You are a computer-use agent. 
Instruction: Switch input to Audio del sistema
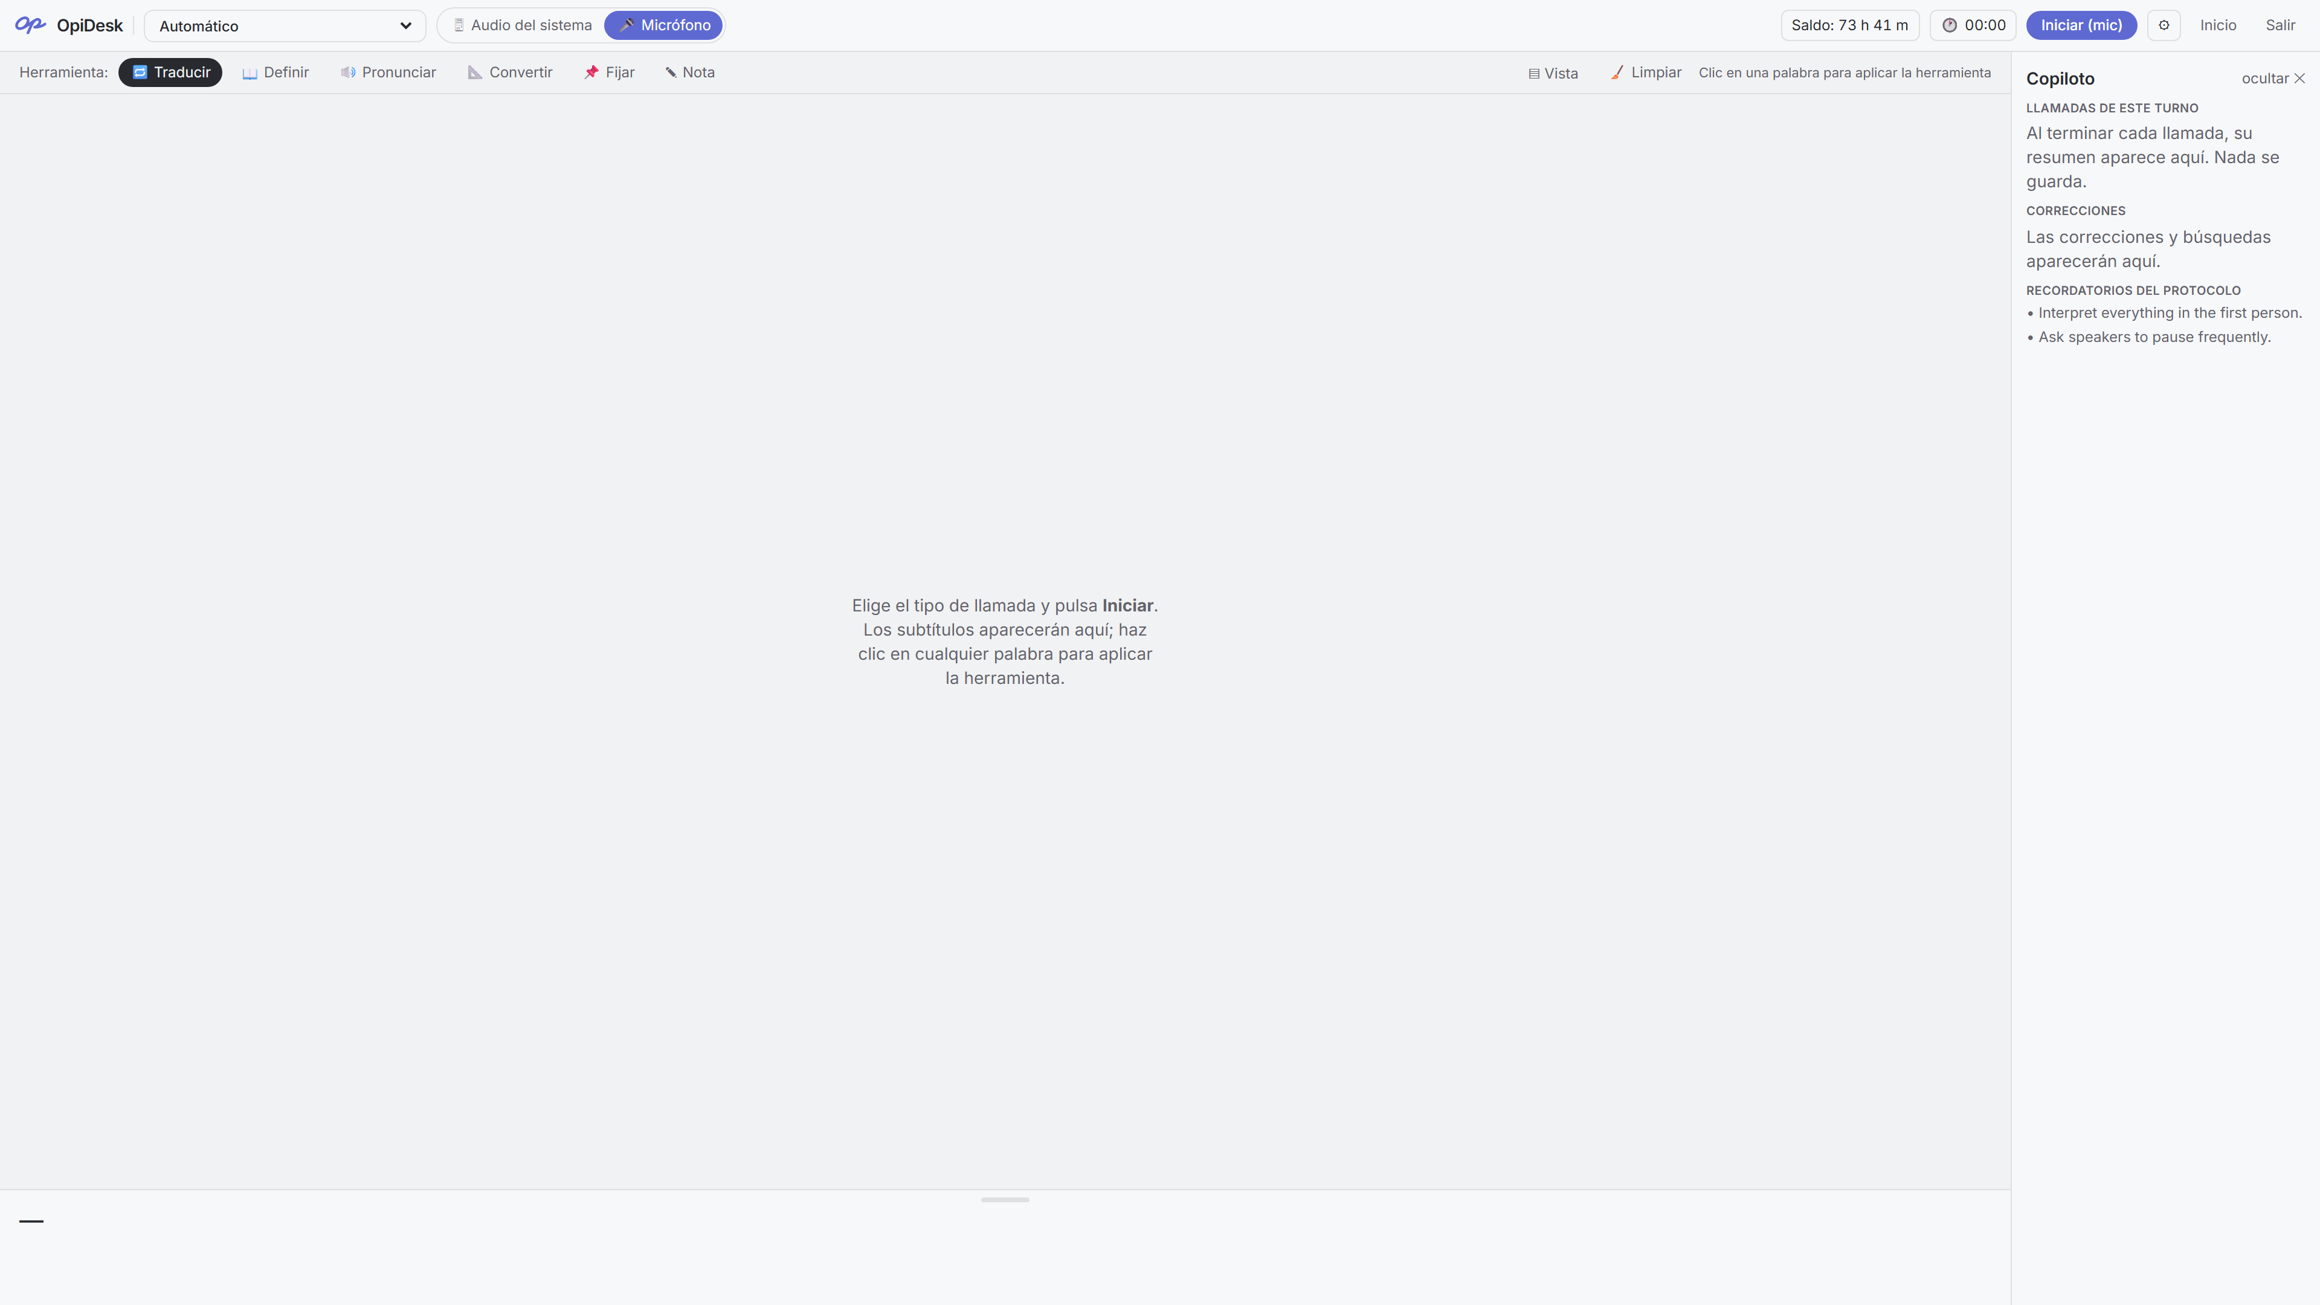point(523,25)
